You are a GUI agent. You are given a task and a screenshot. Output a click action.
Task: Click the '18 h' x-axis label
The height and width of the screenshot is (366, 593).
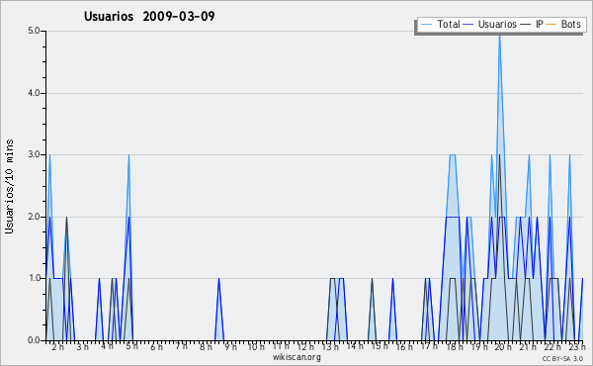455,347
